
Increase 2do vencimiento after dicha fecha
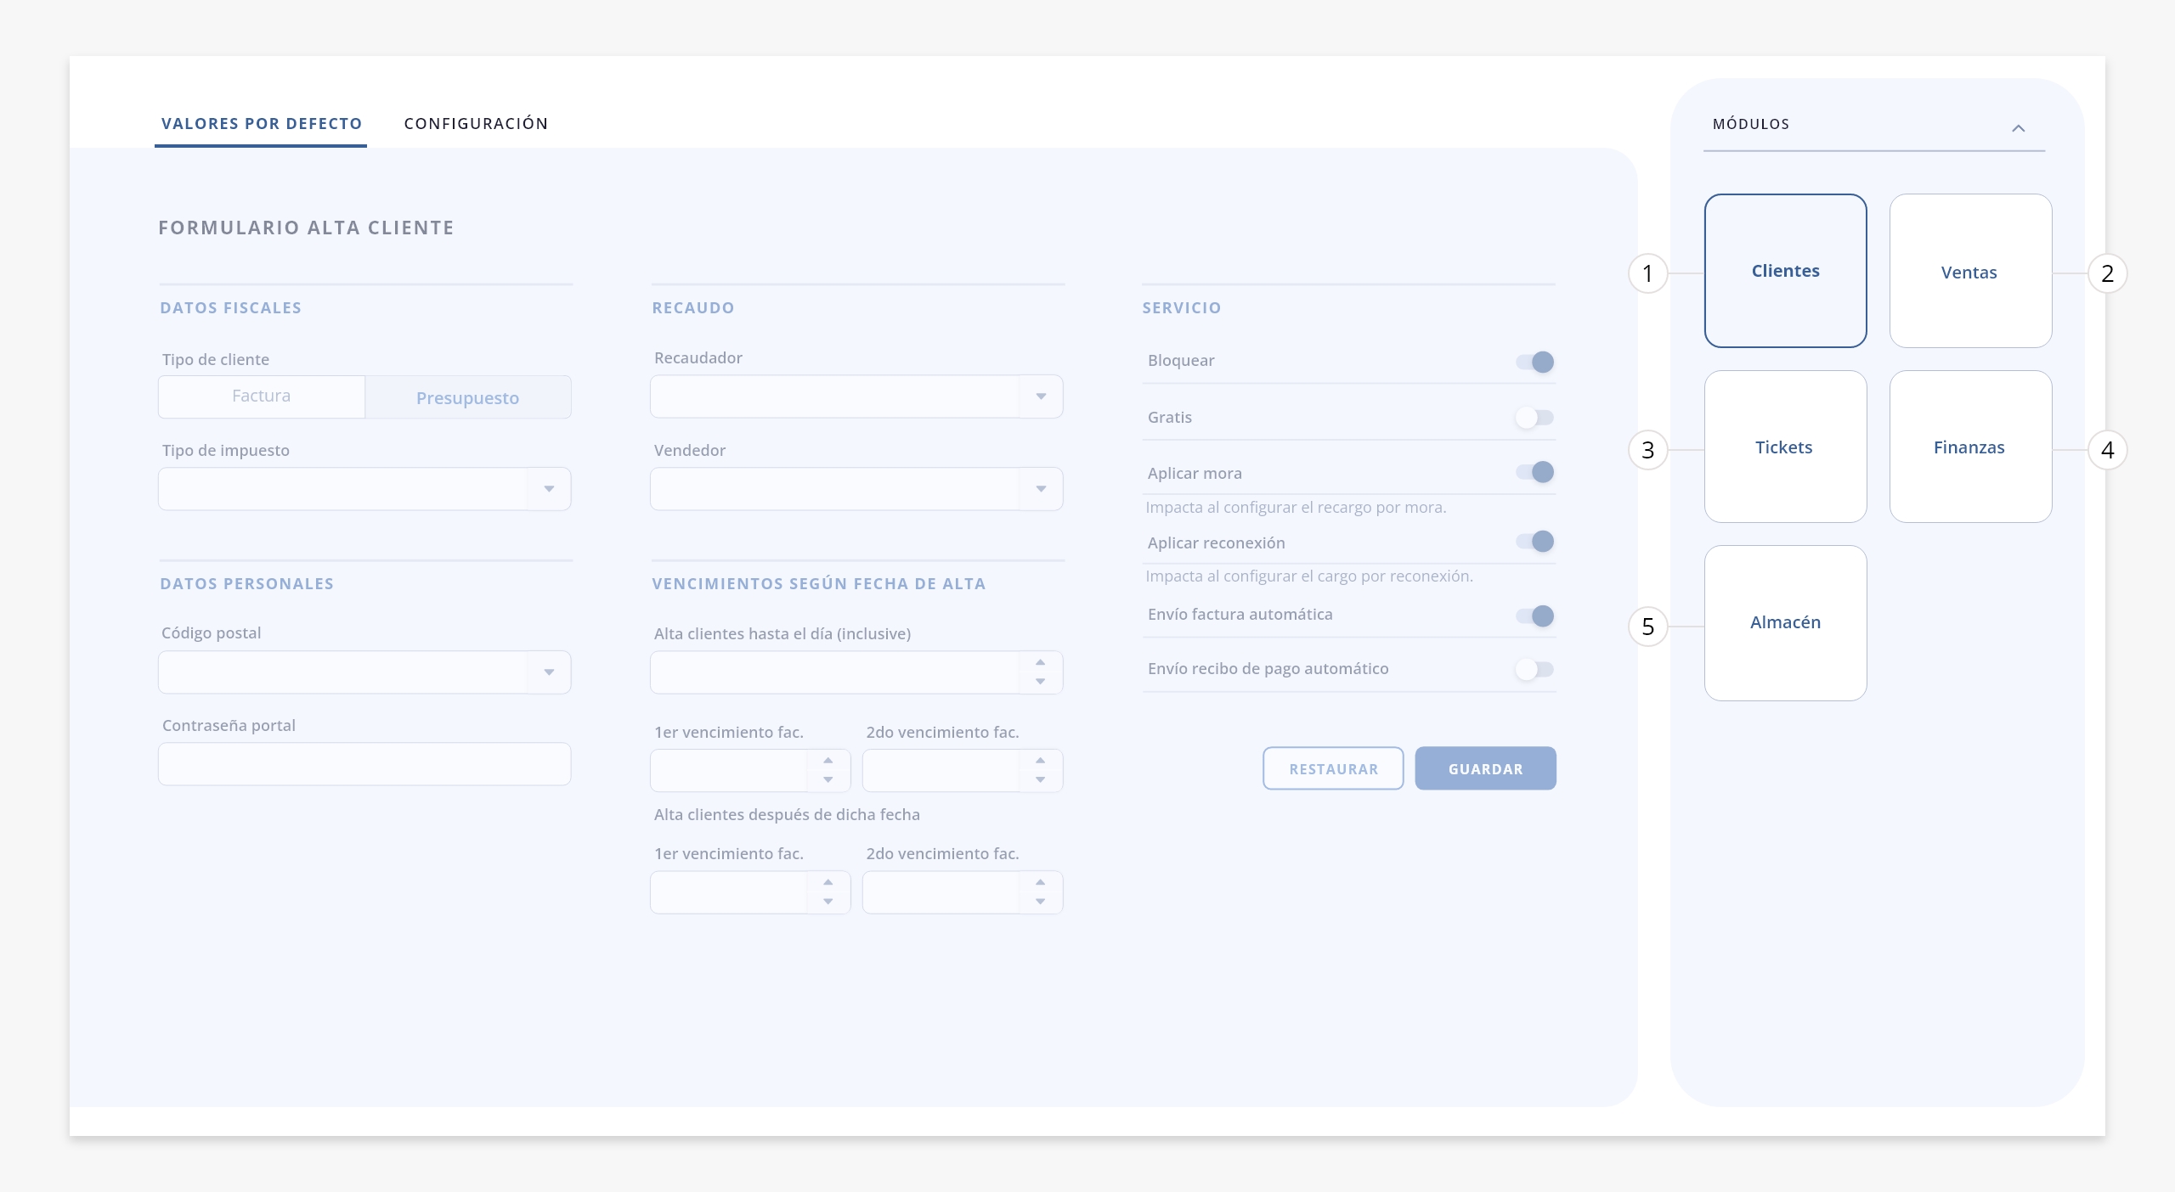pos(1040,882)
